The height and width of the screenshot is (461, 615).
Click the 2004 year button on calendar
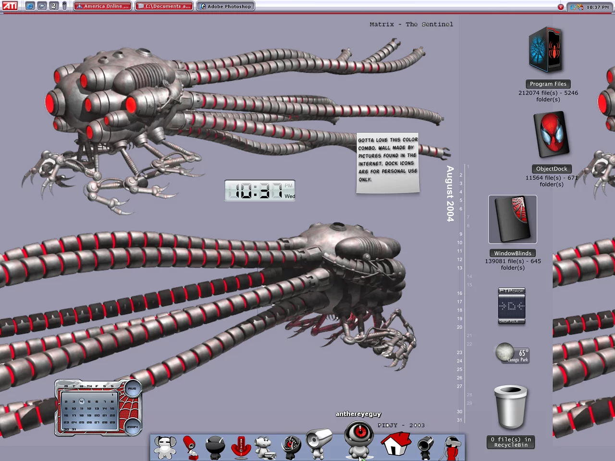point(132,426)
